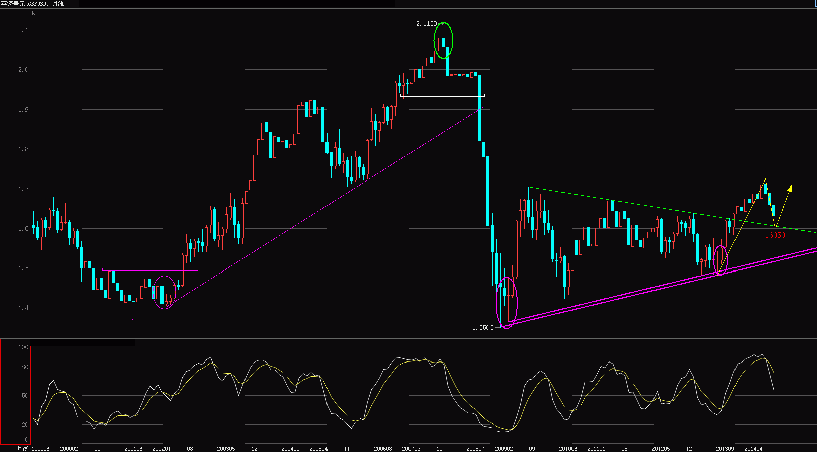Click the 80 level on oscillator axis

pos(25,367)
